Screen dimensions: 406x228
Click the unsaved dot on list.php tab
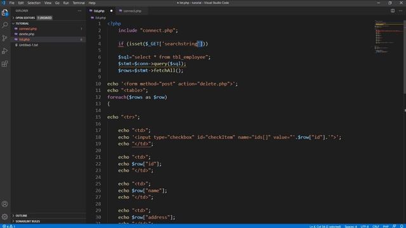coord(112,11)
